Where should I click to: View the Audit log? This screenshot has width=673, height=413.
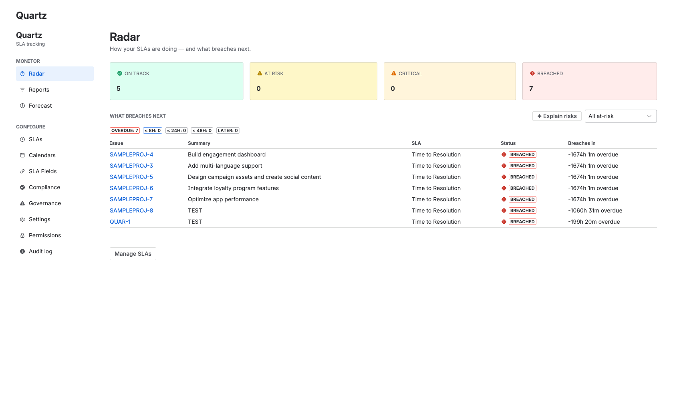pos(55,251)
